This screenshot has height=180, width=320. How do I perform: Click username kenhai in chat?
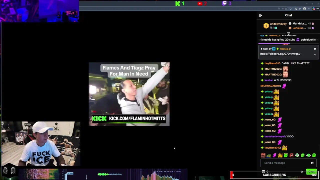click(x=268, y=80)
